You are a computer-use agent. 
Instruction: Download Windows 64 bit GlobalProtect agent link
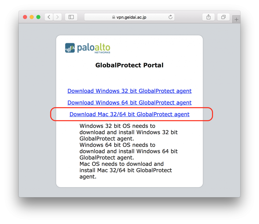click(129, 102)
